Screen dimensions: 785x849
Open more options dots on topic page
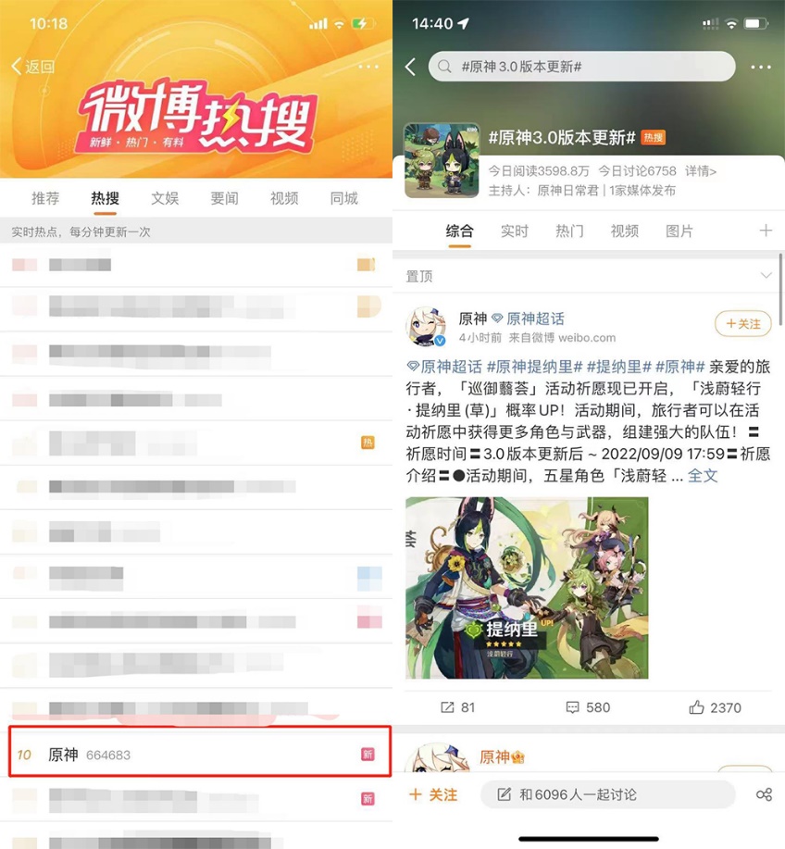pos(761,68)
